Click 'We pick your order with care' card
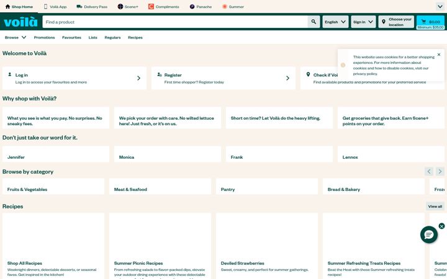This screenshot has width=447, height=279. pyautogui.click(x=168, y=118)
